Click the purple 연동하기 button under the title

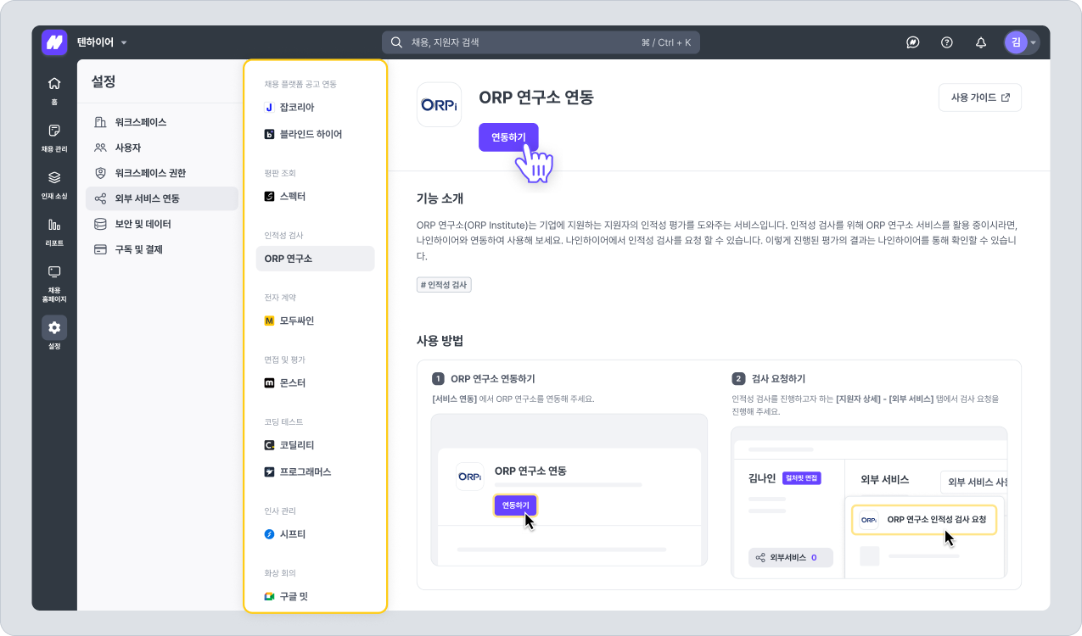(x=508, y=137)
